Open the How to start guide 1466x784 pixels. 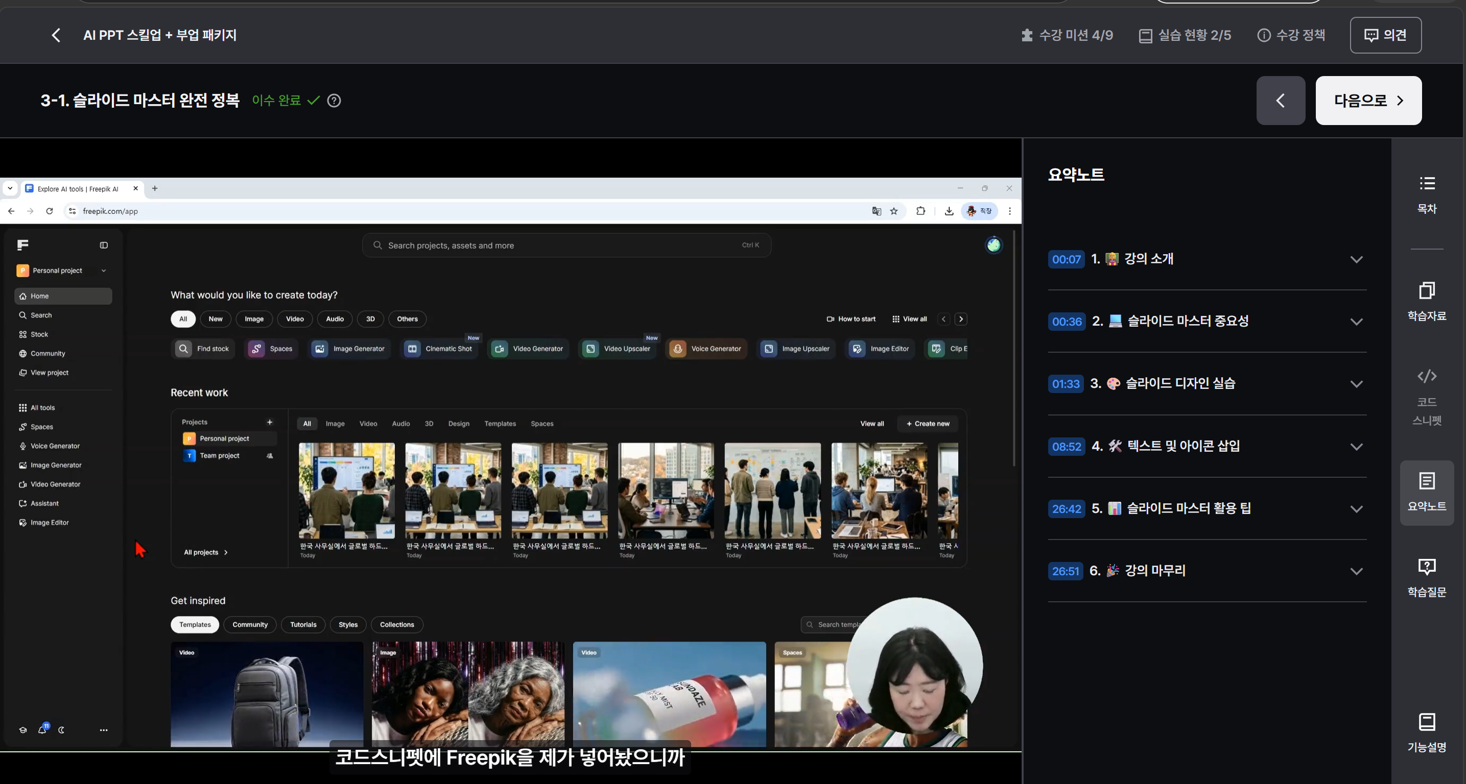[851, 319]
